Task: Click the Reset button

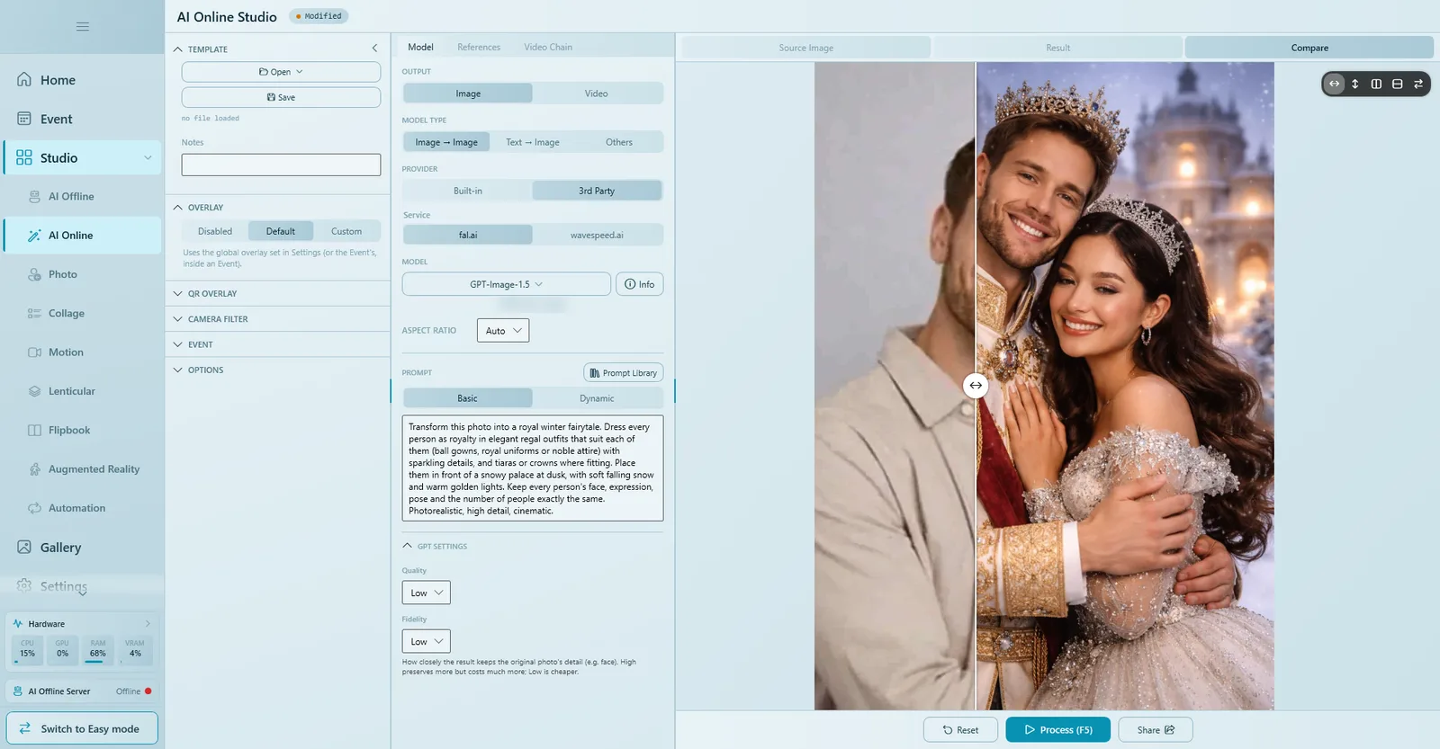Action: (960, 730)
